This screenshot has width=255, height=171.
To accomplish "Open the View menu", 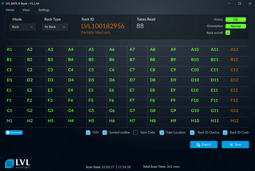I will coord(26,10).
